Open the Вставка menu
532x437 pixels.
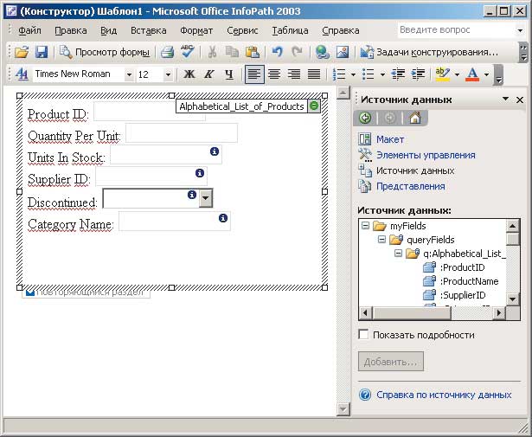coord(149,30)
